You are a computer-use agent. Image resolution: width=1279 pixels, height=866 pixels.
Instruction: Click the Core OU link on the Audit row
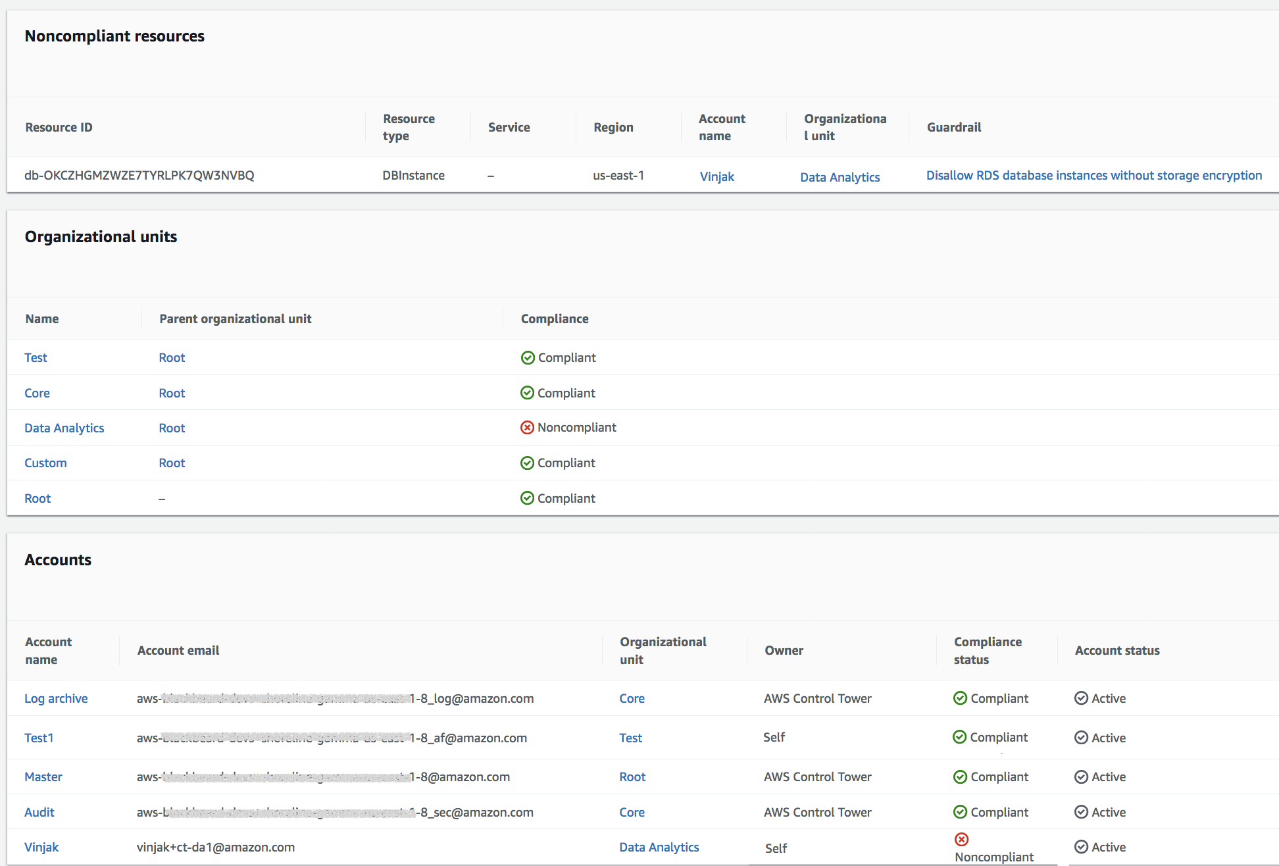pyautogui.click(x=632, y=812)
